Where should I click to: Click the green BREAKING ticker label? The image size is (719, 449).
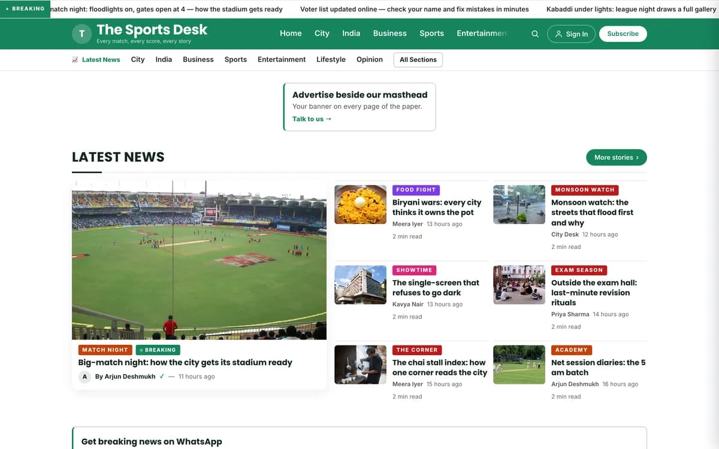tap(25, 9)
